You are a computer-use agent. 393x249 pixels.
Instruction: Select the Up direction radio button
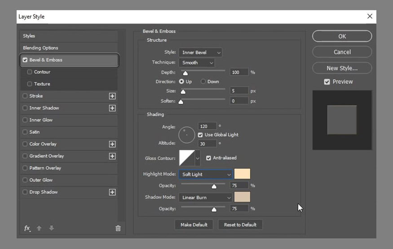(181, 82)
